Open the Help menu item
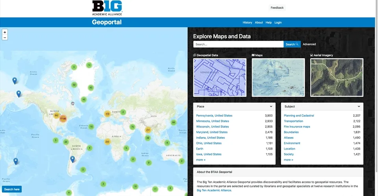Viewport: 378px width, 196px height. pos(269,22)
